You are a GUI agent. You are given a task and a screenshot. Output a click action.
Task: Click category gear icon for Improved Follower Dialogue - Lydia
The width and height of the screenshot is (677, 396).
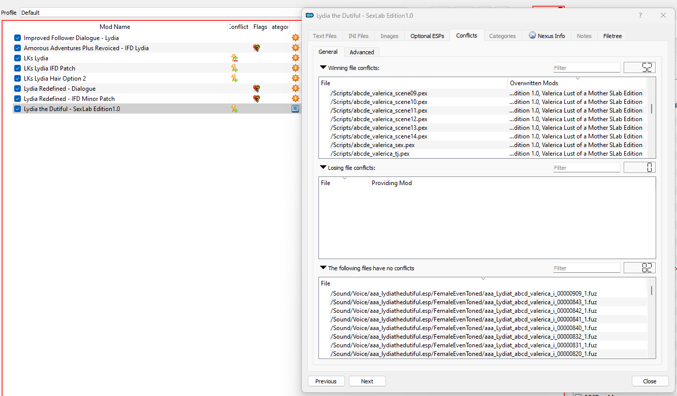(295, 38)
